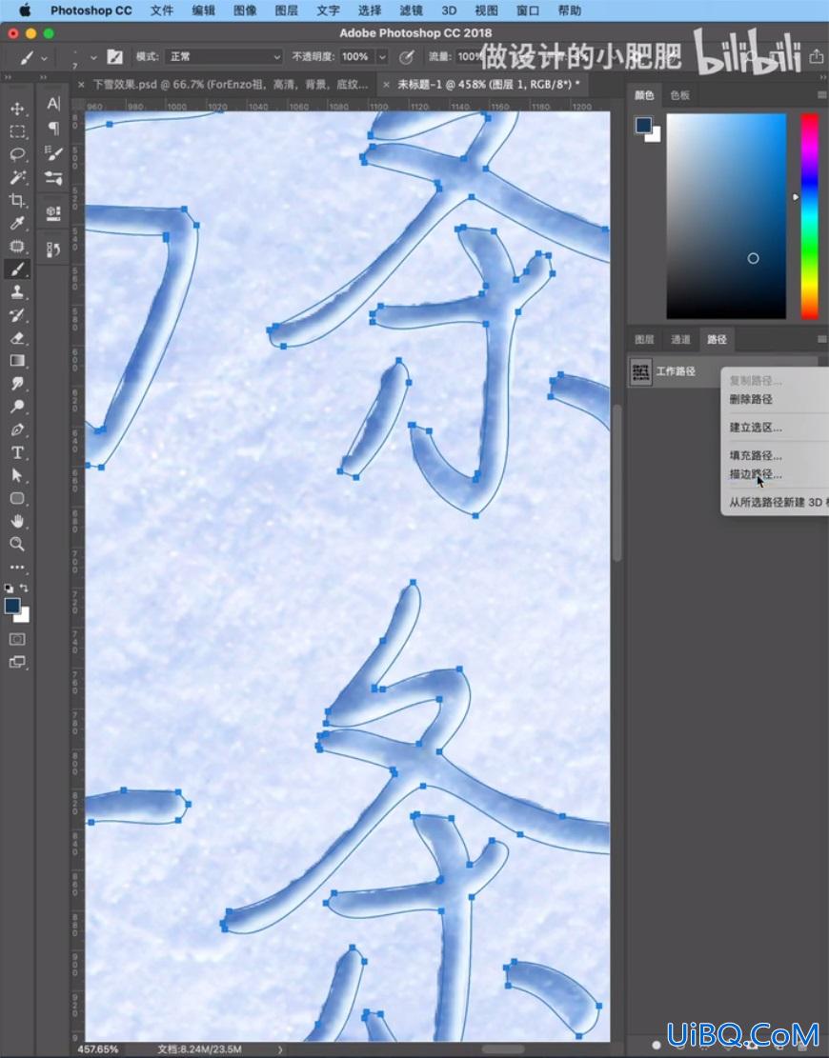Select the Patch healing tool
829x1058 pixels.
[x=17, y=247]
